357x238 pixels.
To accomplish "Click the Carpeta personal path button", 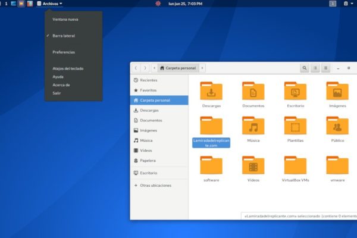I will click(x=178, y=68).
